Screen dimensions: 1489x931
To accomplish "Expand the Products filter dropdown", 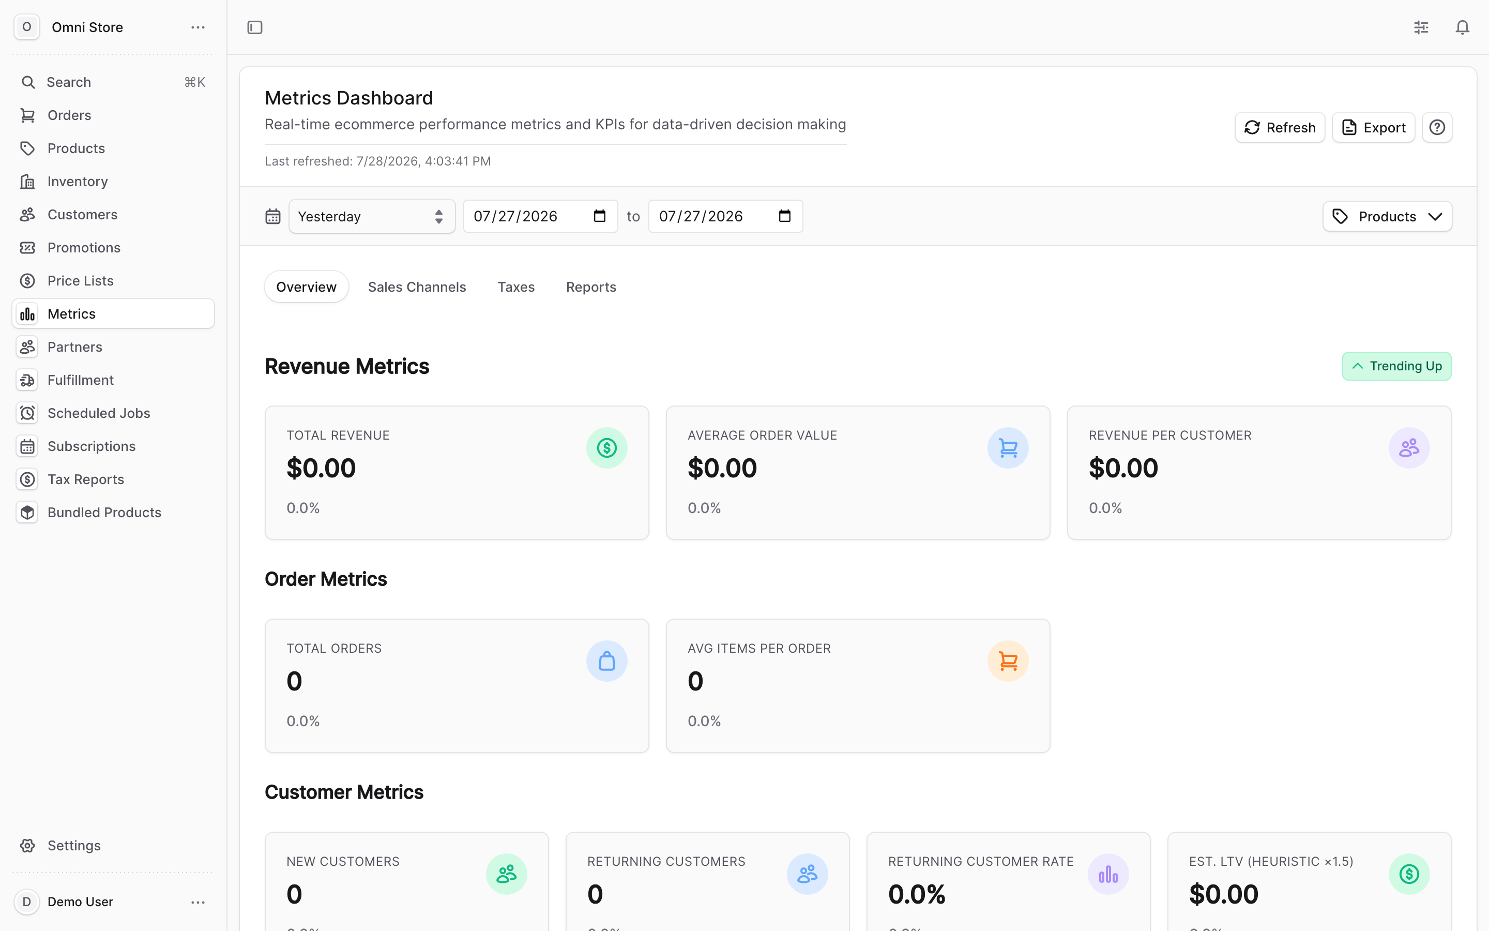I will [1387, 216].
